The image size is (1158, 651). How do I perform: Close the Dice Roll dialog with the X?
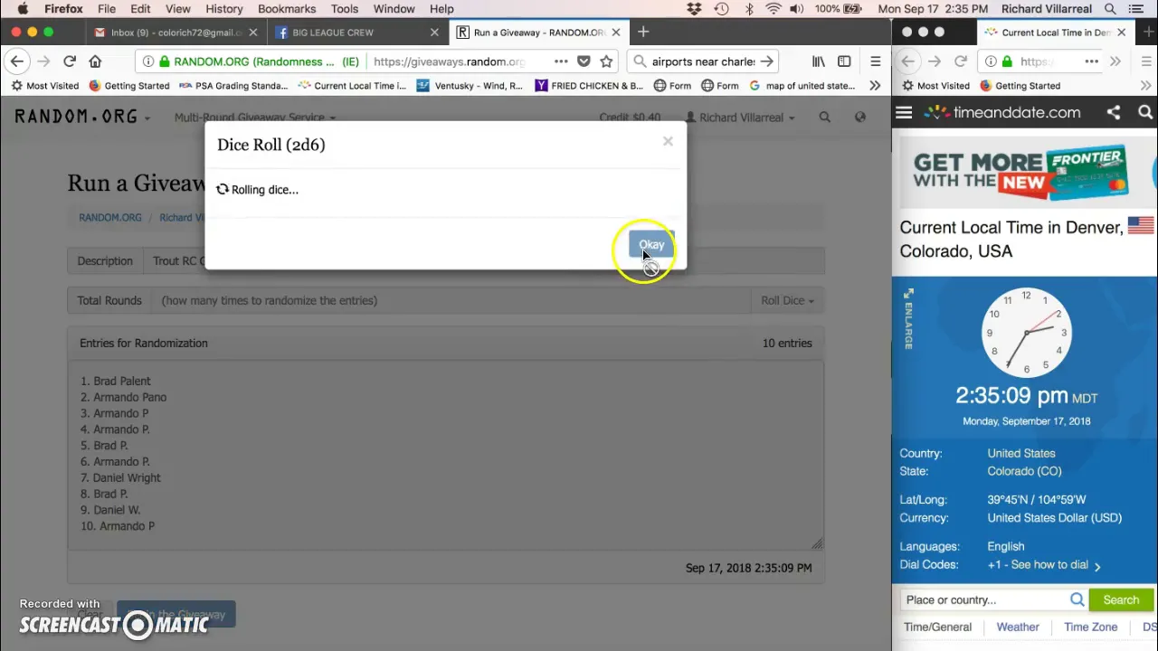(x=668, y=141)
